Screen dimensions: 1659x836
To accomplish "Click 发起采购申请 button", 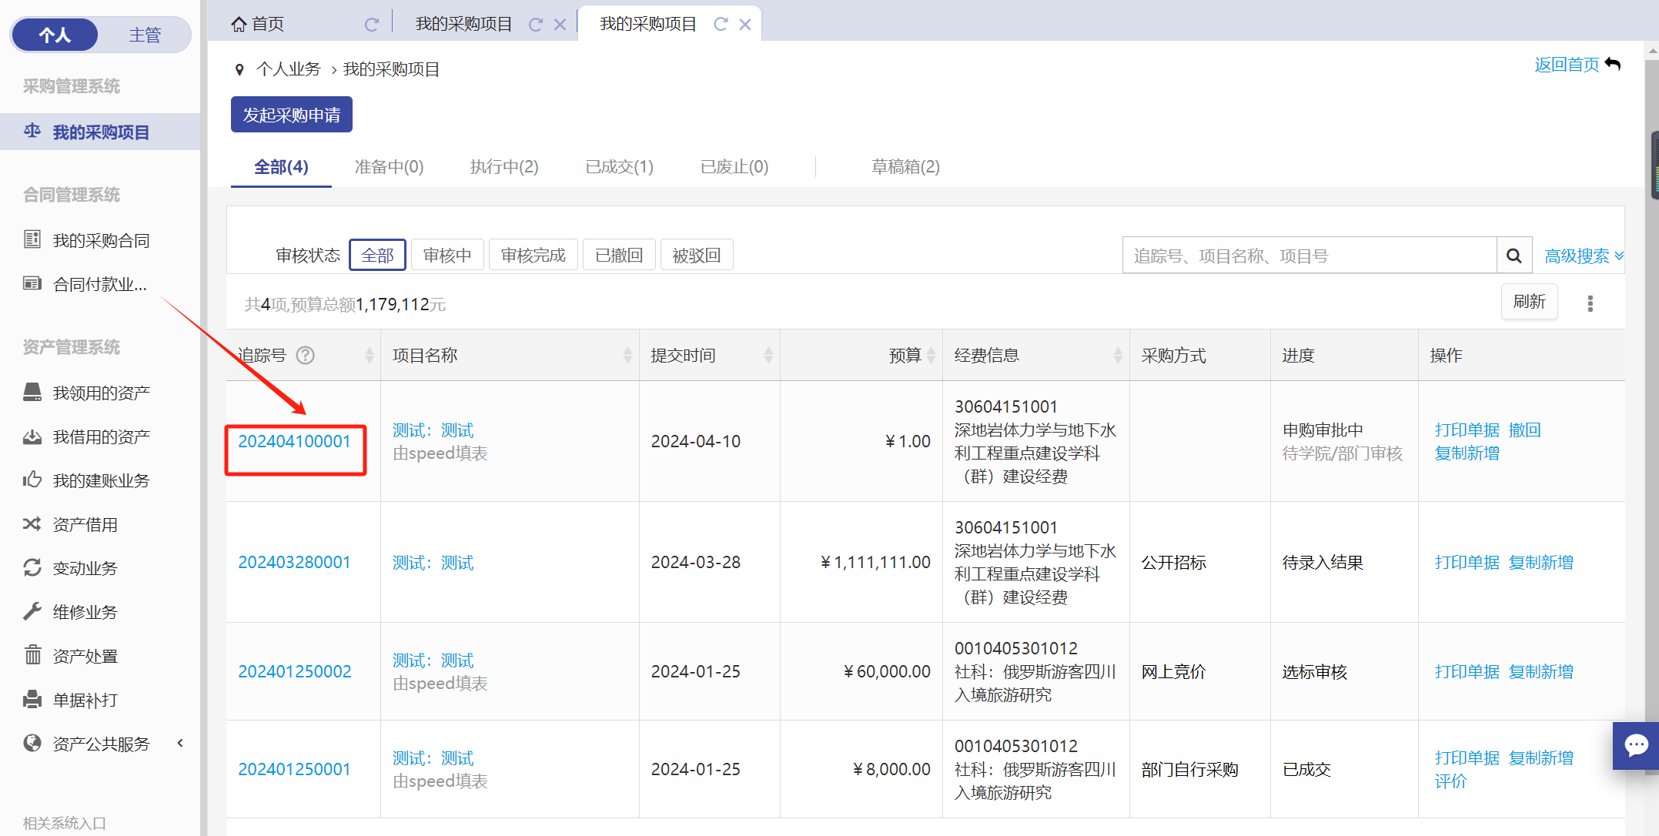I will (291, 115).
